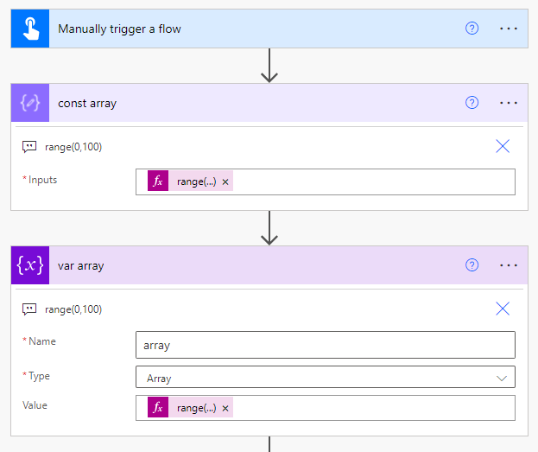
Task: Remove the range expression token from Value
Action: [225, 408]
